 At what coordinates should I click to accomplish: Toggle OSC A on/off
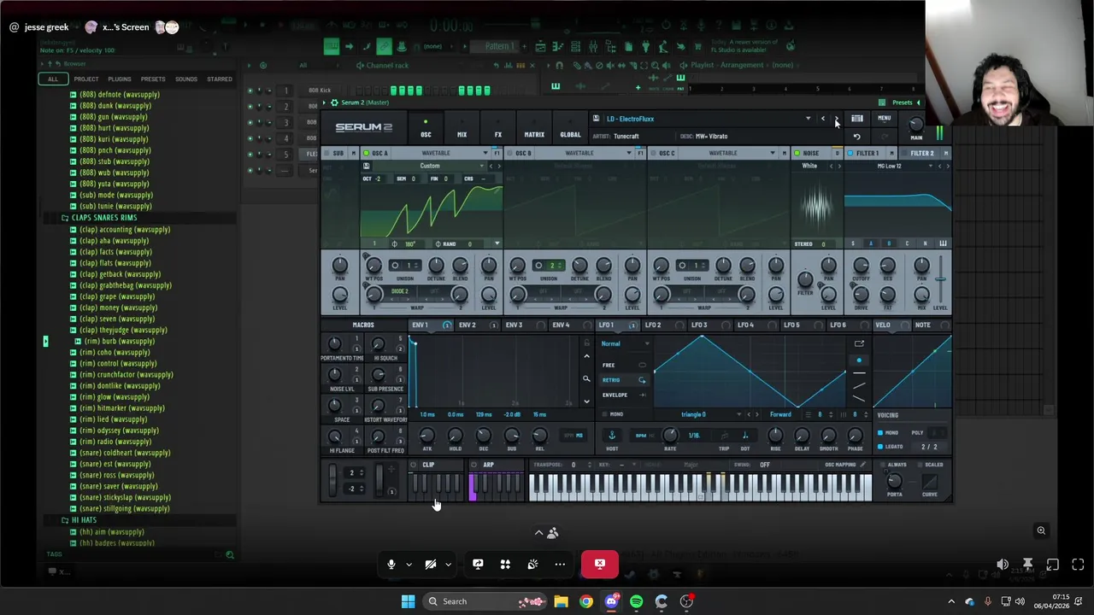click(x=367, y=154)
